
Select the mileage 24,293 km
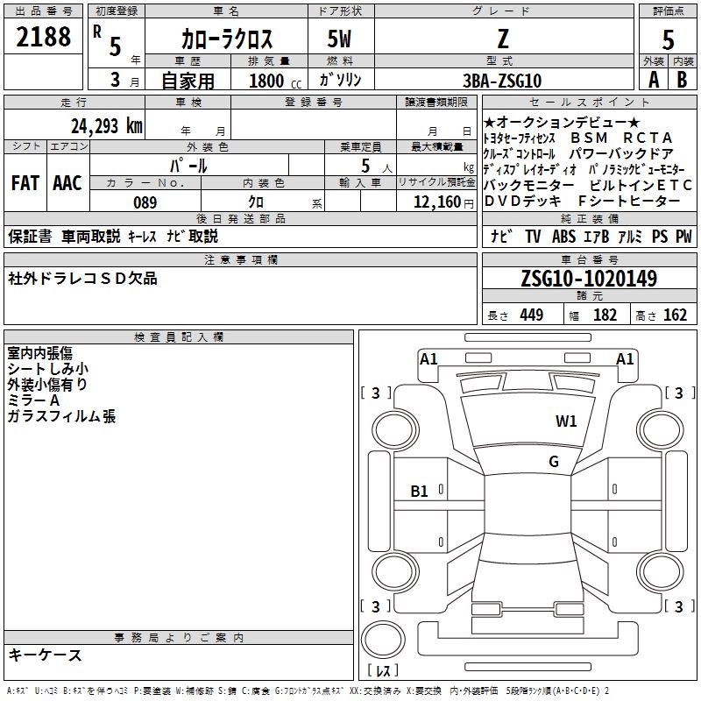coord(107,126)
